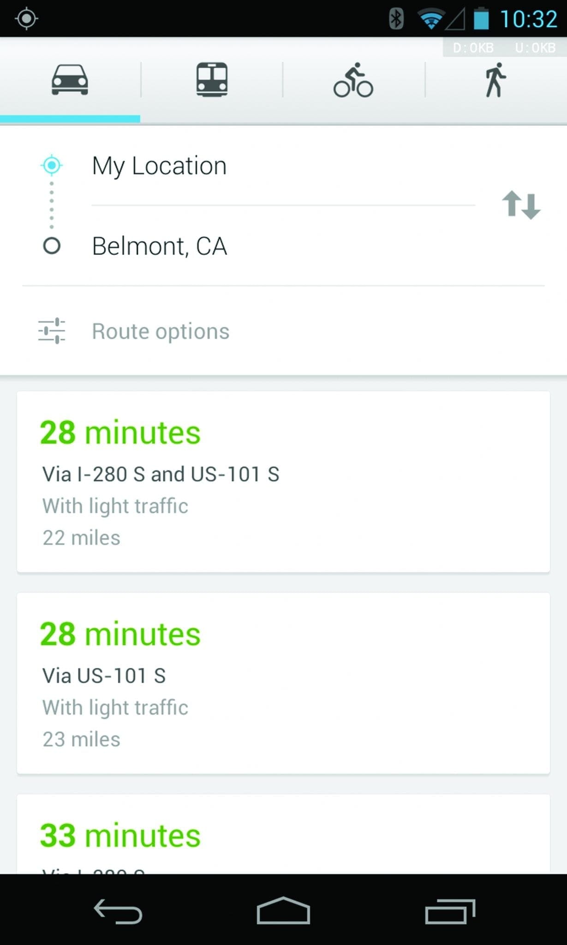Open recent apps overview
Viewport: 567px width, 945px height.
point(450,911)
